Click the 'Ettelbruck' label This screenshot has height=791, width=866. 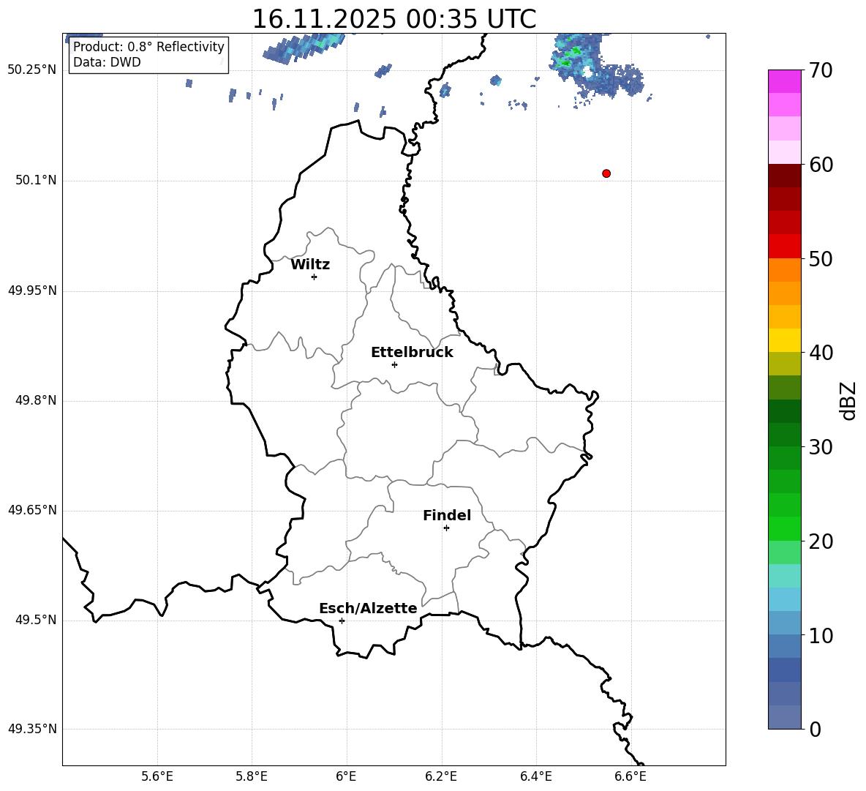point(412,353)
